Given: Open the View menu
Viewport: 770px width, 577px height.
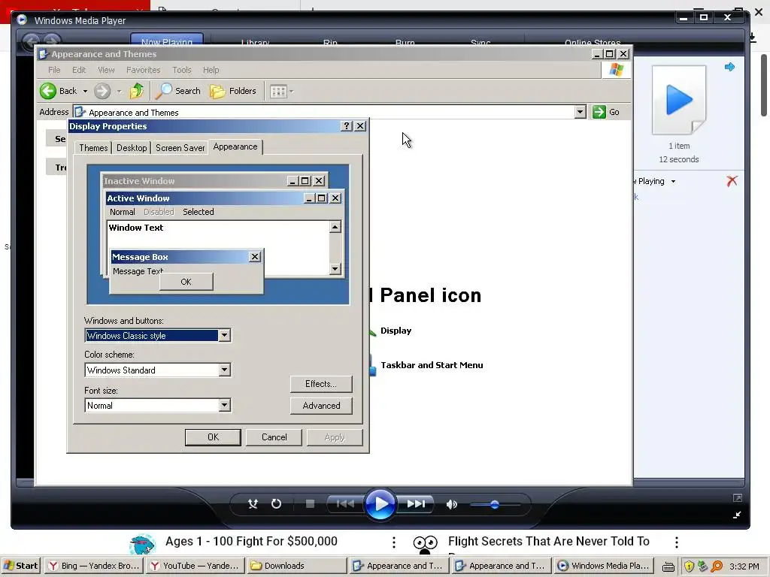Looking at the screenshot, I should pos(106,70).
